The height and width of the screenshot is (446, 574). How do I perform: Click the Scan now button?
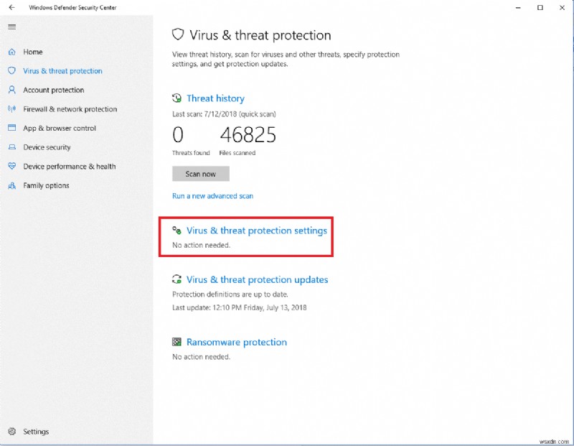click(201, 174)
